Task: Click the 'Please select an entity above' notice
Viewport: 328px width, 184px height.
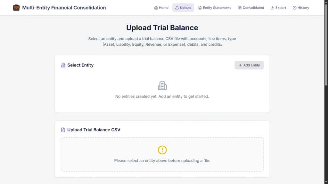Action: pyautogui.click(x=162, y=161)
